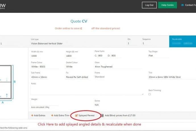Click the Add Extras plus icon
The height and width of the screenshot is (131, 196).
click(32, 115)
